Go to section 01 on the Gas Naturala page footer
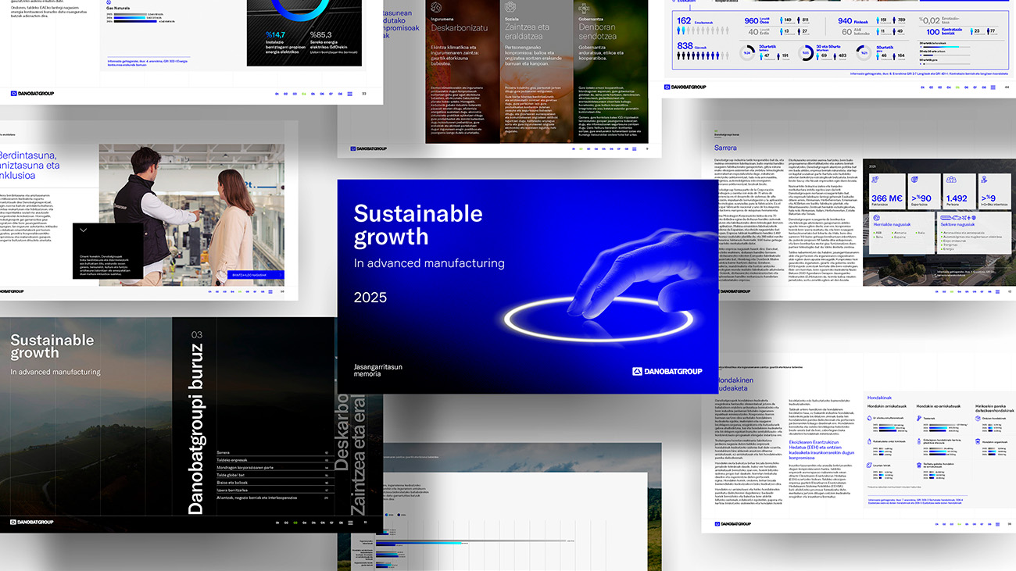Viewport: 1016px width, 571px height. point(277,93)
